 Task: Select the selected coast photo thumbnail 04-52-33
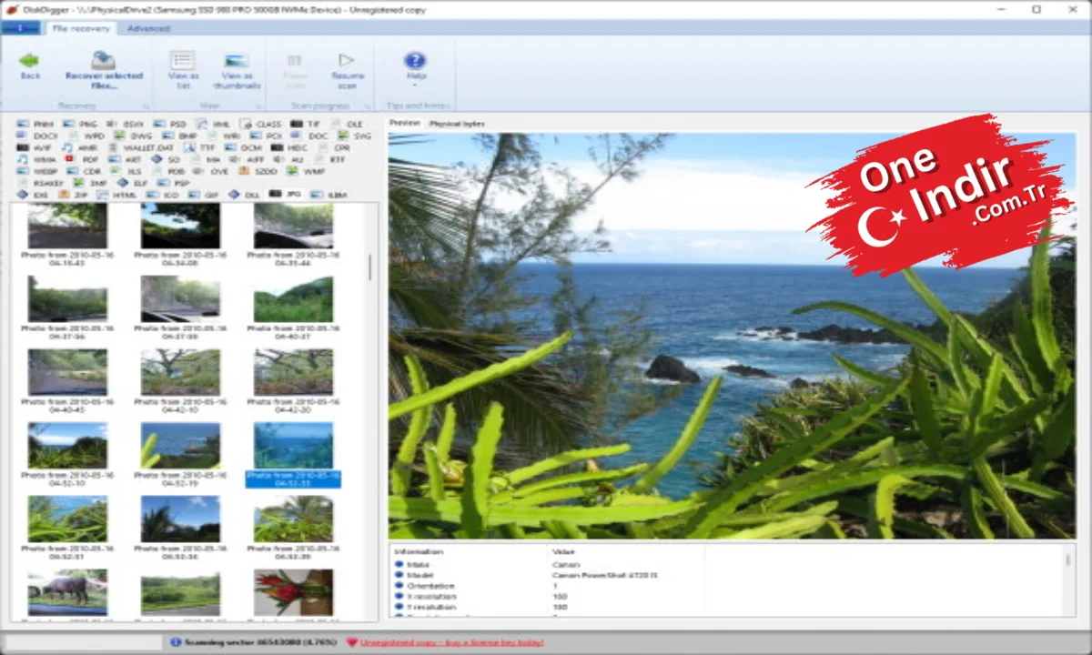[293, 455]
